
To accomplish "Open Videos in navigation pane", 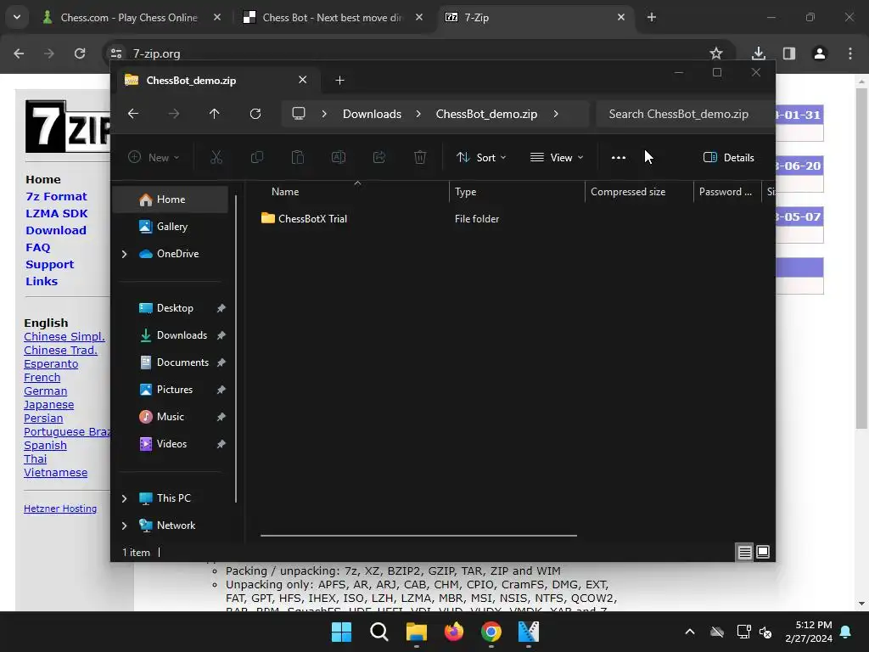I will 171,444.
